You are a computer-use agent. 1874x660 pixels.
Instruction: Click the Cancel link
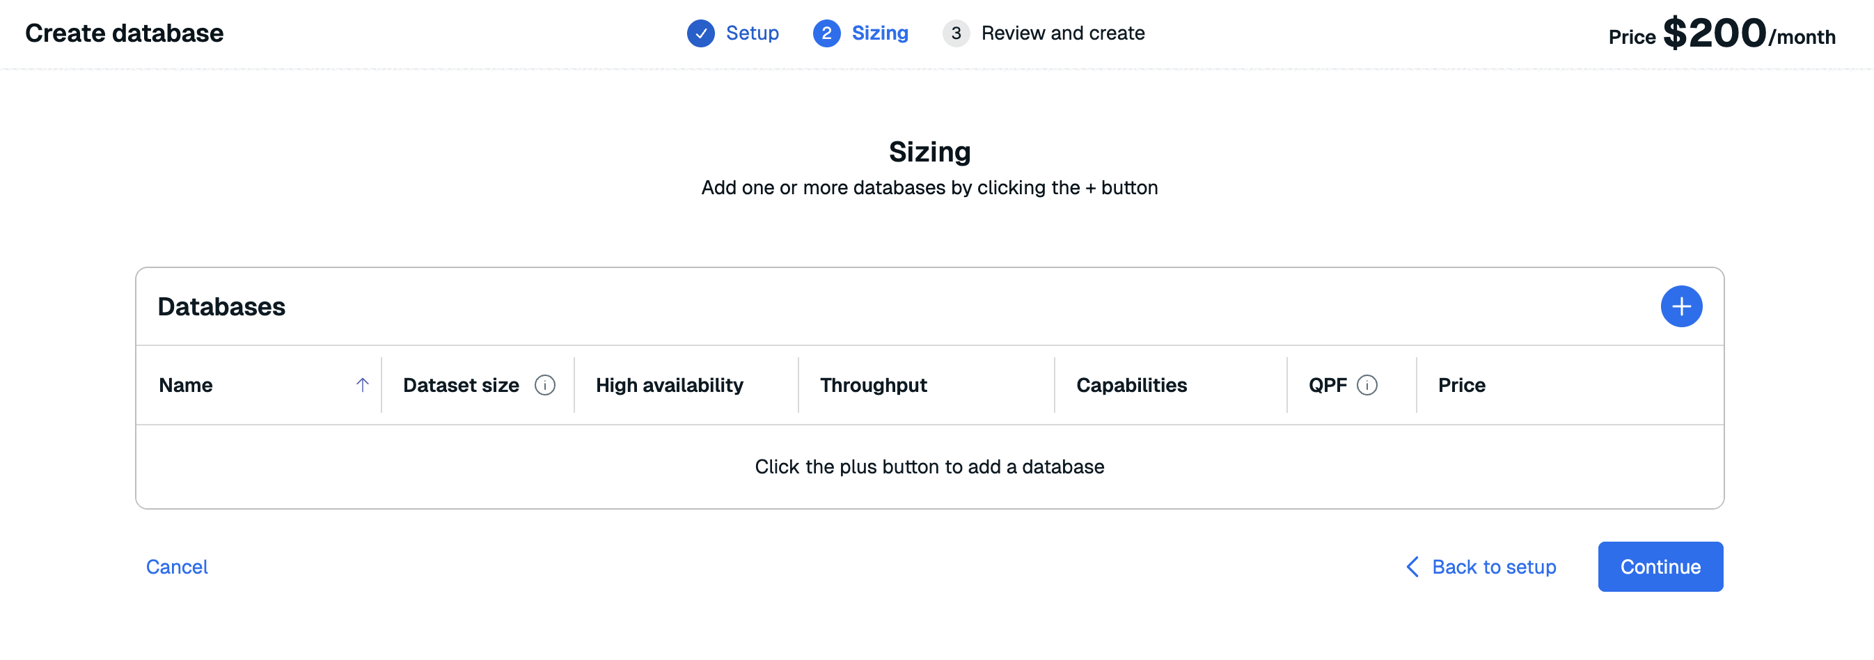(x=177, y=567)
